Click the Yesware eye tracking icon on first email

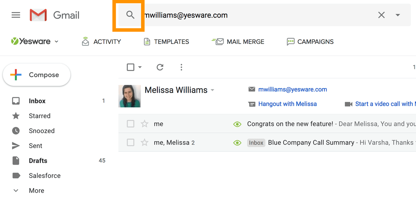click(237, 124)
